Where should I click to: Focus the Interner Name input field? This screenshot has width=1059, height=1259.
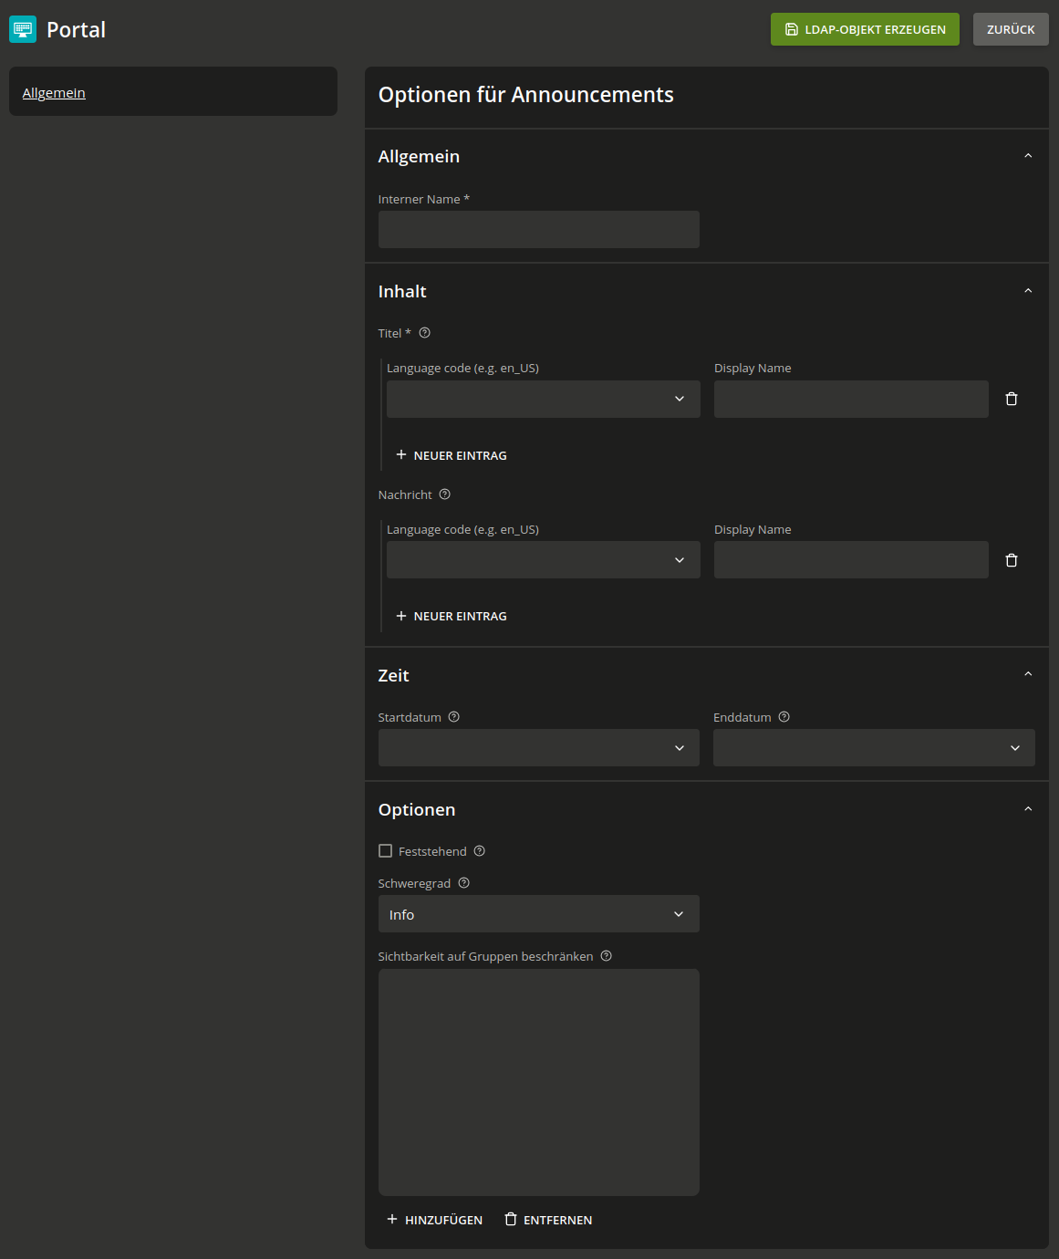click(538, 230)
